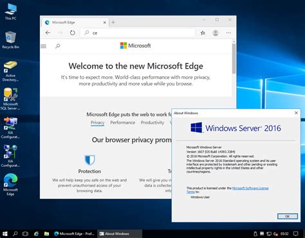Image resolution: width=305 pixels, height=238 pixels.
Task: Click 'Windows User' text in About dialog
Action: 200,197
